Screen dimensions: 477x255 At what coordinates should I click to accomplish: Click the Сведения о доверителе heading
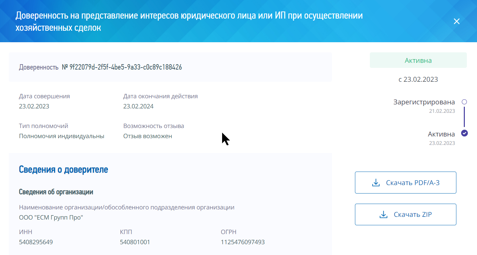pyautogui.click(x=63, y=170)
